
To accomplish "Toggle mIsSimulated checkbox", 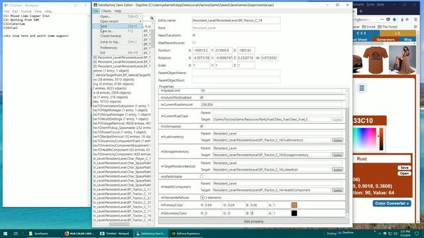I will point(201,126).
